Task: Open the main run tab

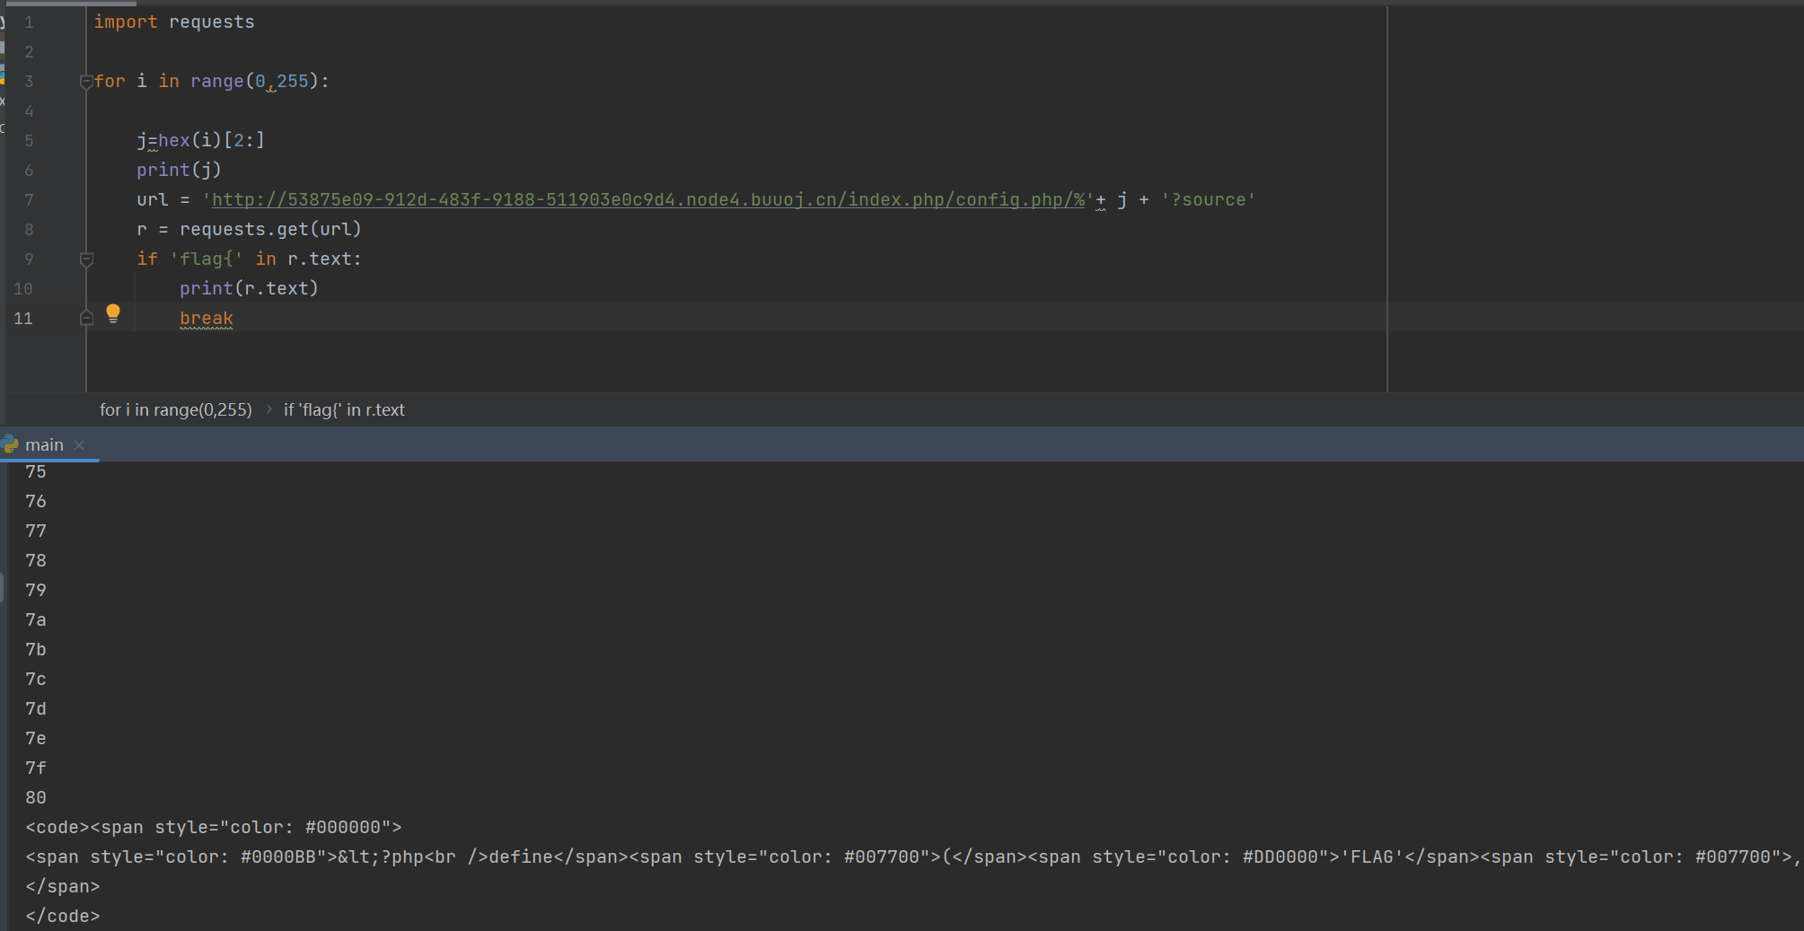Action: point(44,444)
